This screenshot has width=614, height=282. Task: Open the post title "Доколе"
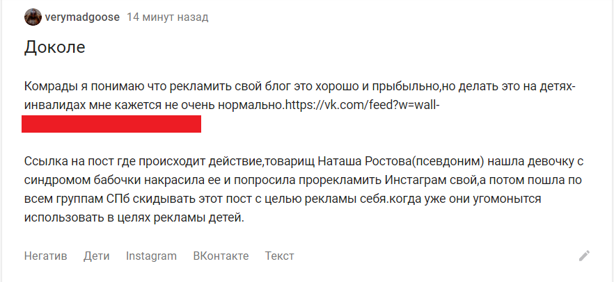pos(54,48)
